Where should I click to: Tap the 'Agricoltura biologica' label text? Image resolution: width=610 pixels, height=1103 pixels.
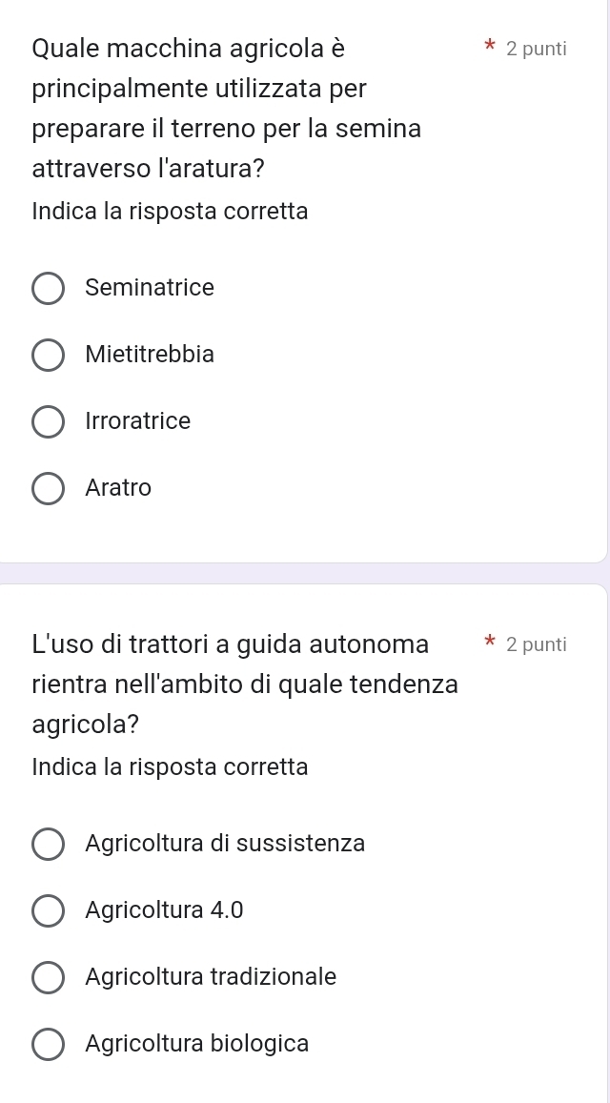196,1044
